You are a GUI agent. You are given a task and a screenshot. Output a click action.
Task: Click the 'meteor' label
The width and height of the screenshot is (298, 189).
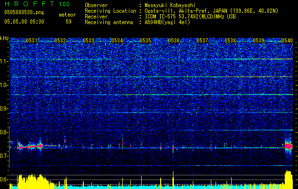(x=67, y=15)
